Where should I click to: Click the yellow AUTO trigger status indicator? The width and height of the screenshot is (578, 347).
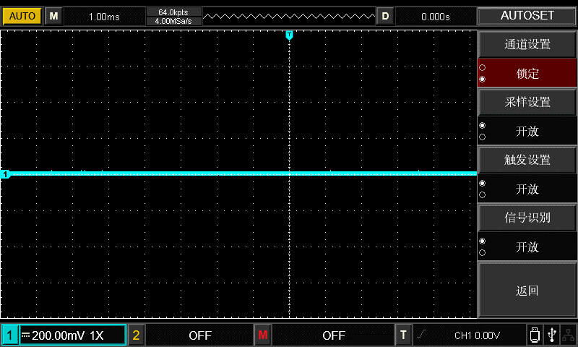coord(22,16)
